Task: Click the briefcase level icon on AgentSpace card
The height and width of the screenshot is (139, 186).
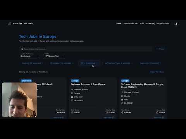Action: point(72,97)
